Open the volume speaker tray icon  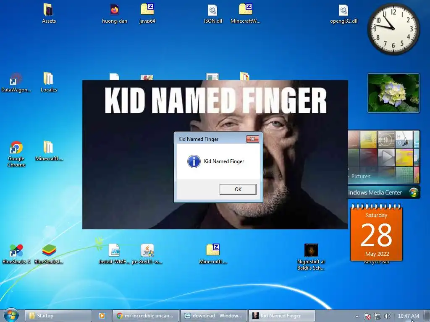387,316
